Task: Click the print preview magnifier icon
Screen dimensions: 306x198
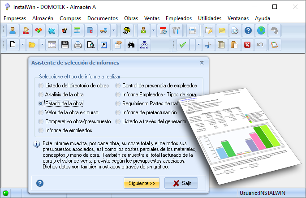Action: point(91,45)
